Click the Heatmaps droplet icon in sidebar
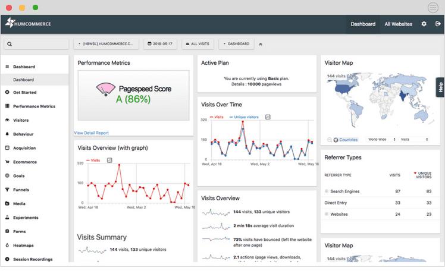The image size is (445, 277). click(x=7, y=245)
